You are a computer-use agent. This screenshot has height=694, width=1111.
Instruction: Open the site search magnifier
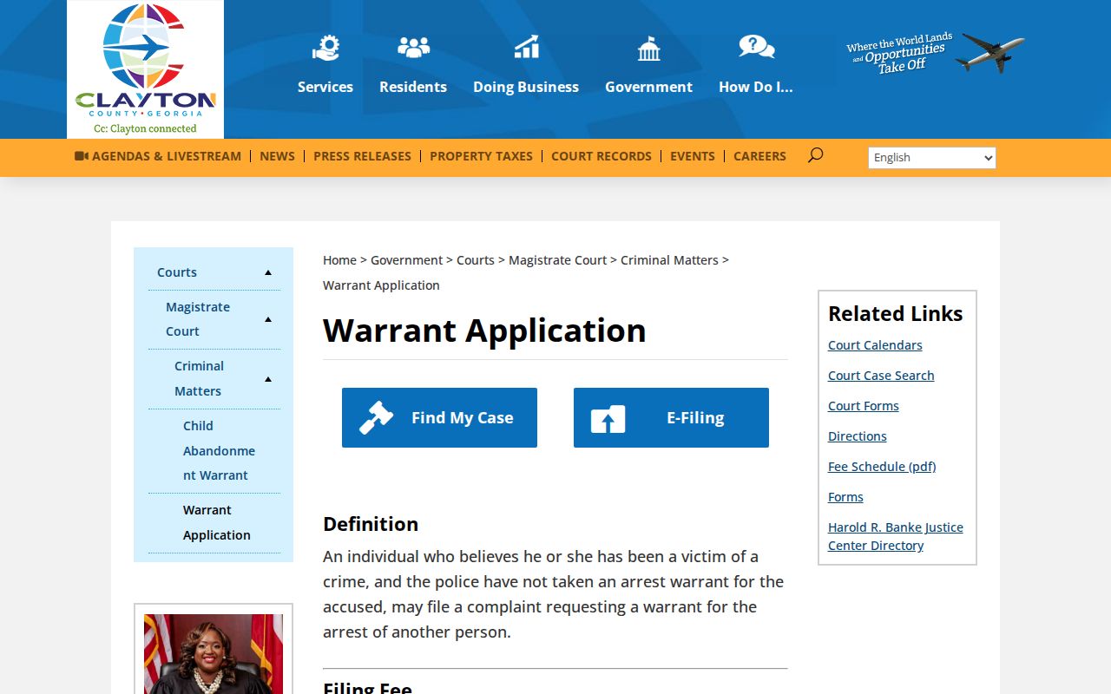pos(815,155)
